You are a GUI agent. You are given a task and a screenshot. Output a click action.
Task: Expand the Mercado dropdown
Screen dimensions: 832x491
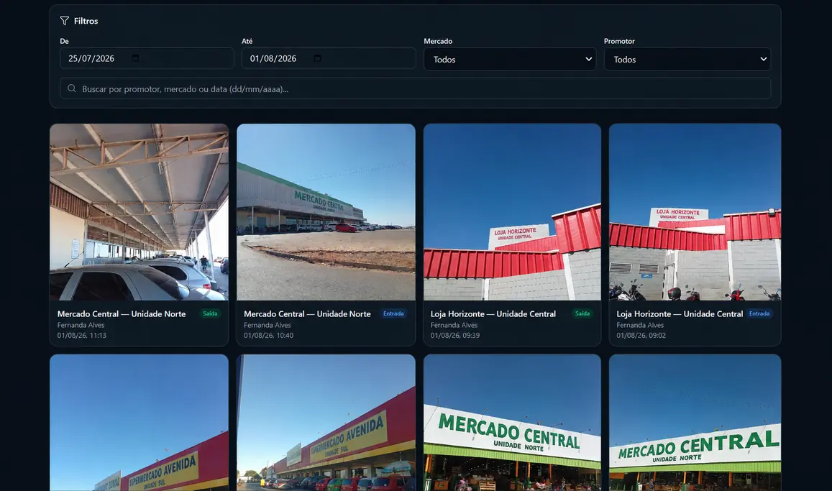[x=509, y=60]
